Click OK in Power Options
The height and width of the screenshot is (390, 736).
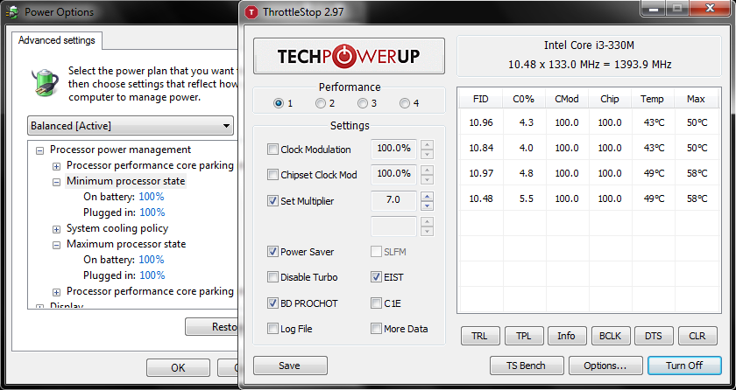pyautogui.click(x=178, y=368)
